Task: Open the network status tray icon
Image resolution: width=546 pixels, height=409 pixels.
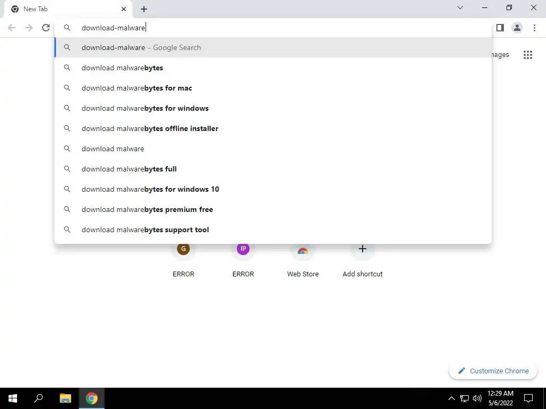Action: 464,398
